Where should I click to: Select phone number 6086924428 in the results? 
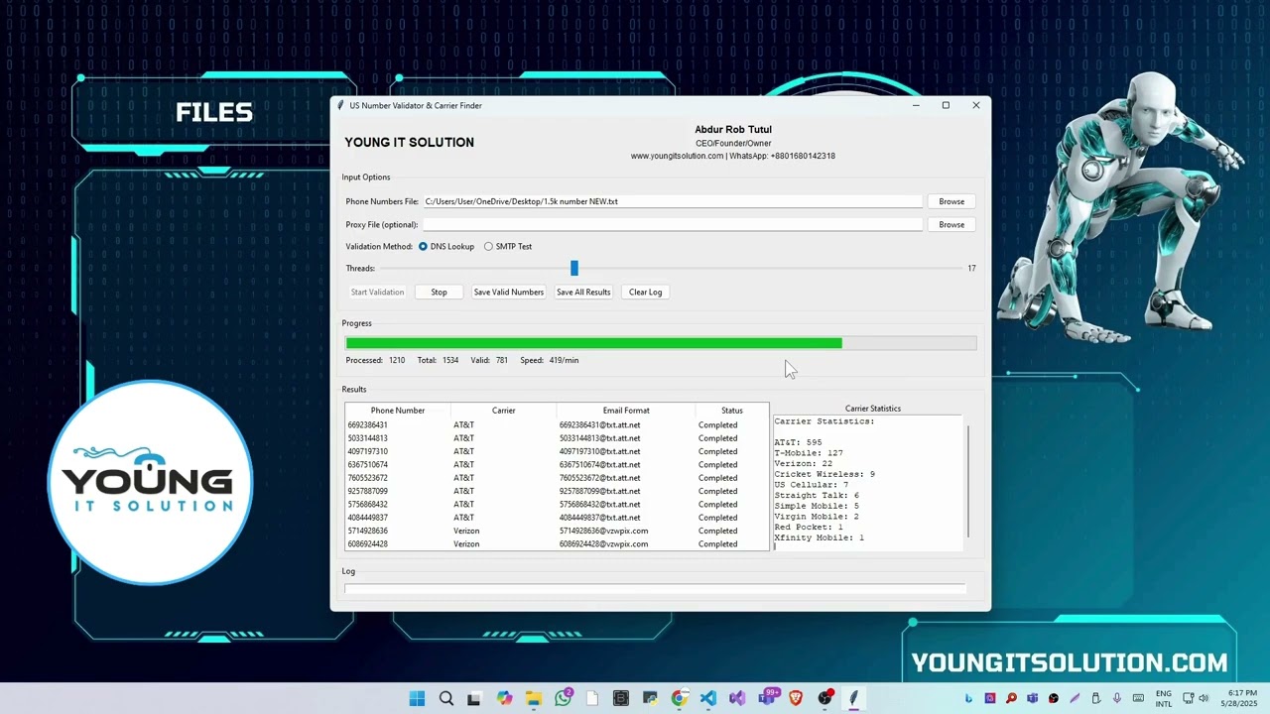coord(367,543)
